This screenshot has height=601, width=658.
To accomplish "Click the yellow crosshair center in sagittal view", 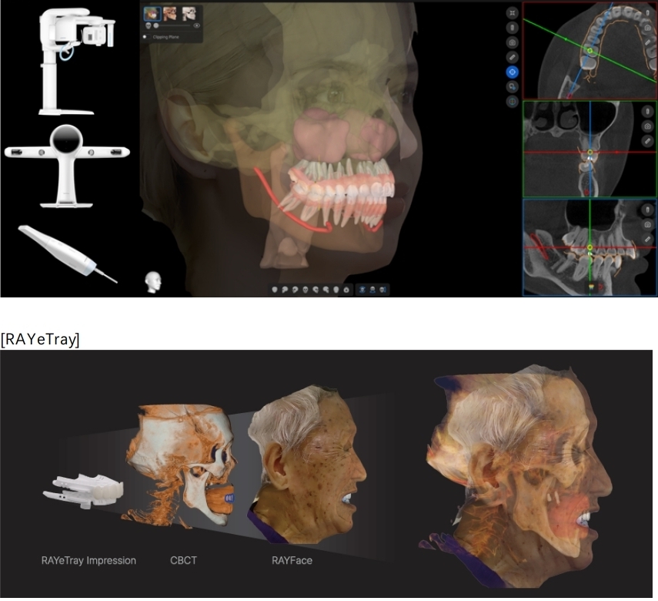I will tap(590, 247).
